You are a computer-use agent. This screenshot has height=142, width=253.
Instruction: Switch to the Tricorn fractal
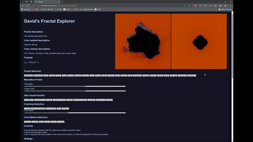pos(58,75)
